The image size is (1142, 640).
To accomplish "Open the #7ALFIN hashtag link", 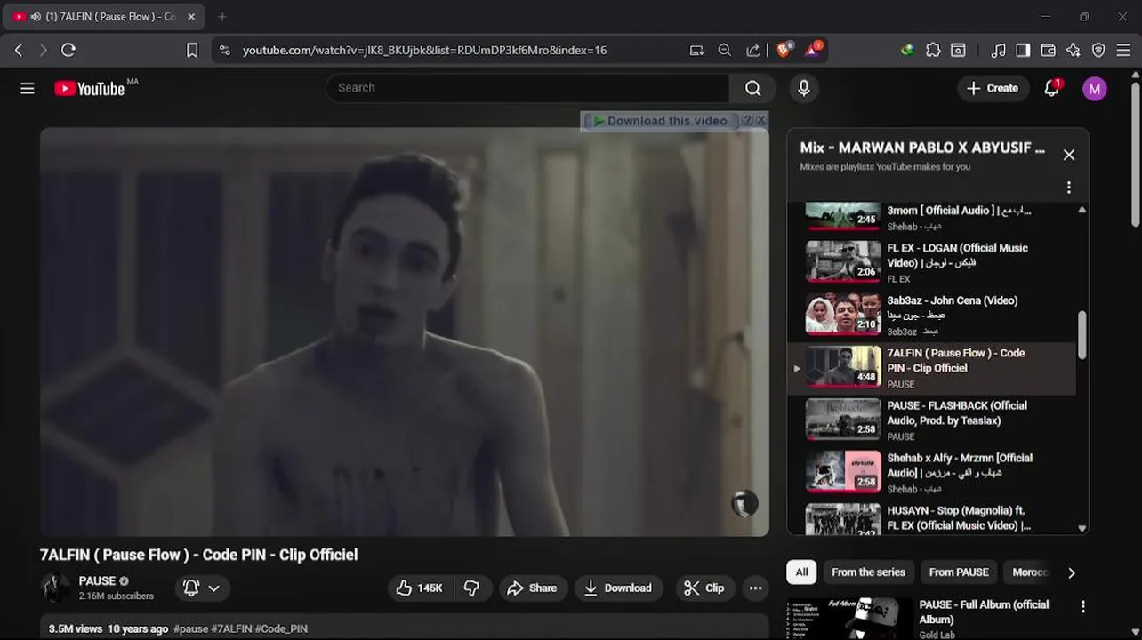I will 230,628.
